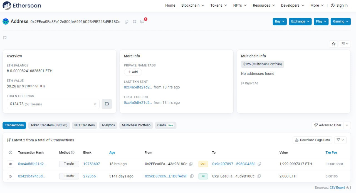This screenshot has width=356, height=193.
Task: Toggle the Age column time format
Action: [x=112, y=152]
